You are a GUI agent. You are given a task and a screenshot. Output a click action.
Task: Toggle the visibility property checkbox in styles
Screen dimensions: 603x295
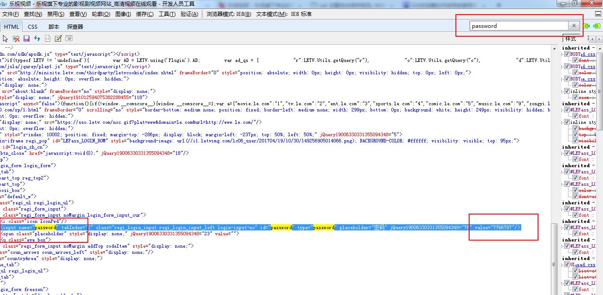(575, 141)
